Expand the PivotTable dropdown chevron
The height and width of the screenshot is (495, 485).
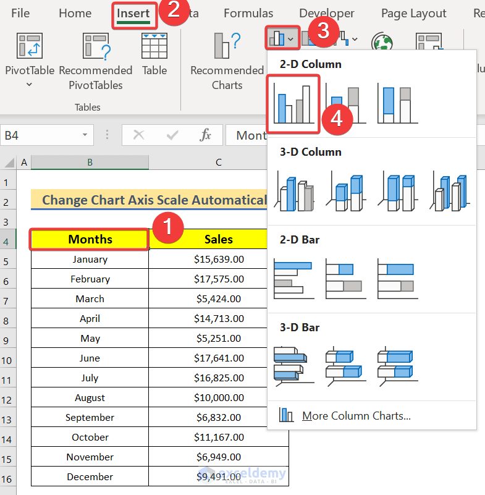click(x=29, y=85)
